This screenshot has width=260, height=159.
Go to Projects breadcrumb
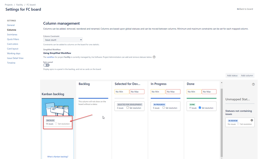click(9, 5)
